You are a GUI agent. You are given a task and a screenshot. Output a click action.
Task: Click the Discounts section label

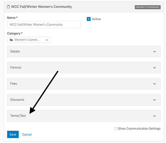17,100
